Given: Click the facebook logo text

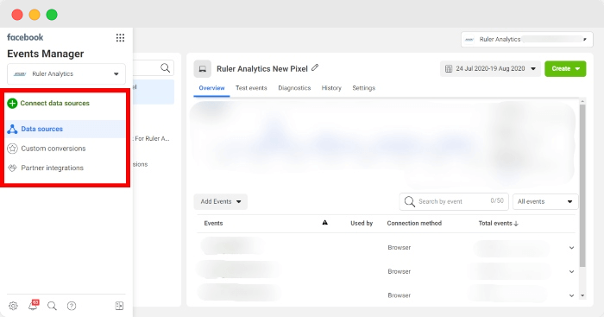Looking at the screenshot, I should (25, 37).
